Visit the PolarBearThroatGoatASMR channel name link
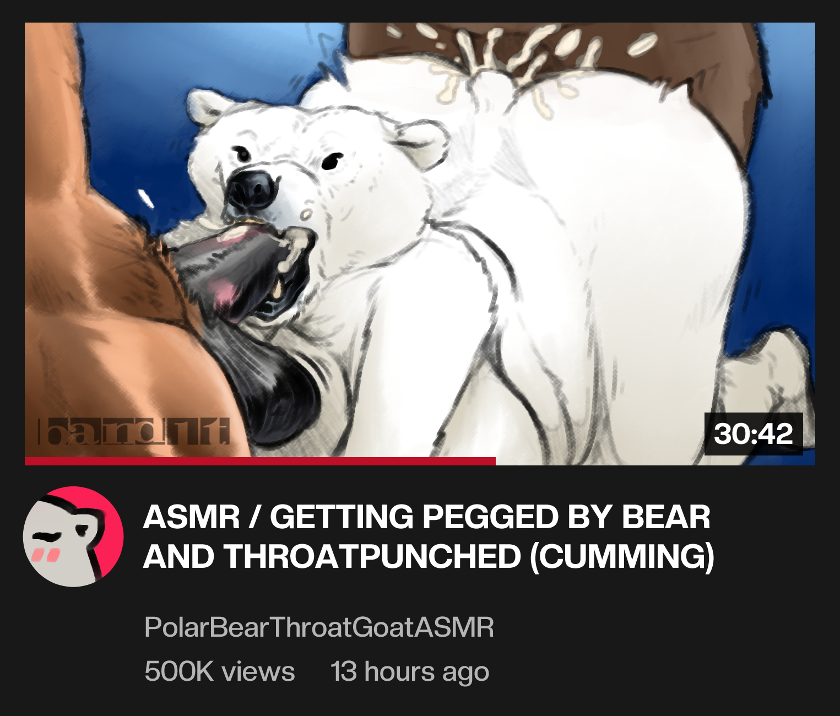Image resolution: width=840 pixels, height=716 pixels. click(319, 627)
